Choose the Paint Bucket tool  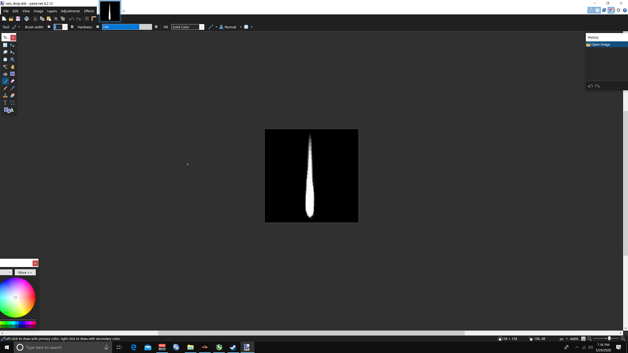click(x=5, y=74)
